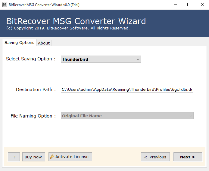Click the copyright 2019 notice text

point(68,28)
